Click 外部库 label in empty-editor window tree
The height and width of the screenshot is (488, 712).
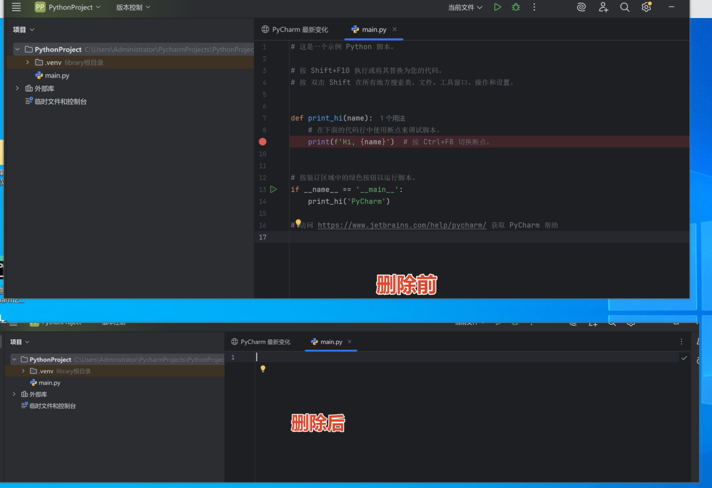(x=38, y=394)
